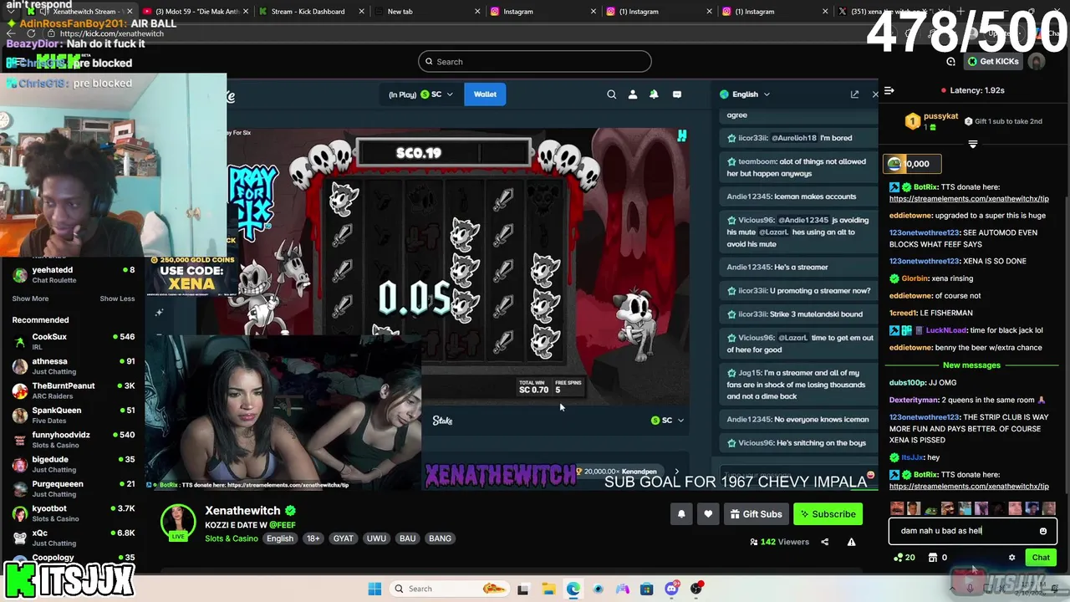Collapse the chat panel arrow

[889, 90]
